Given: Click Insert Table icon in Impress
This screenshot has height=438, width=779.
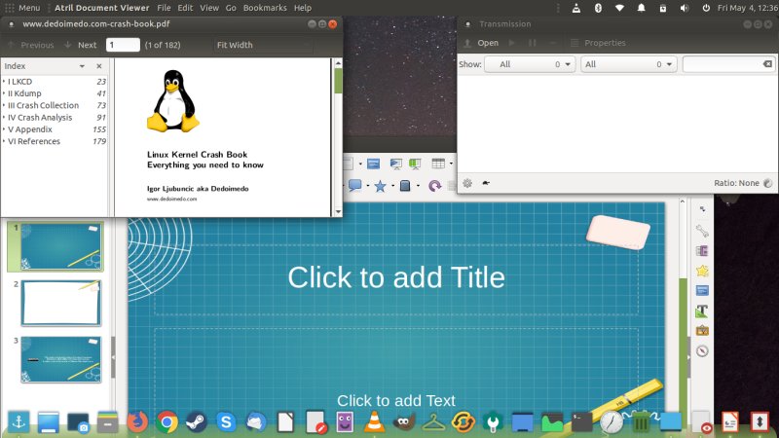Looking at the screenshot, I should pyautogui.click(x=438, y=164).
